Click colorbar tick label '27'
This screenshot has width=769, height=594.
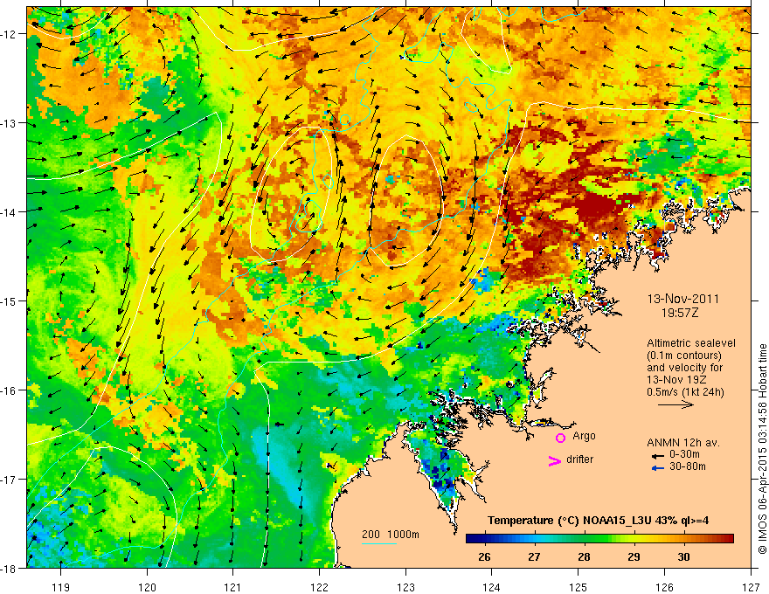[534, 556]
